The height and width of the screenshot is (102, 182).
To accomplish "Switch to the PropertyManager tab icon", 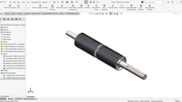I will pyautogui.click(x=4, y=19).
